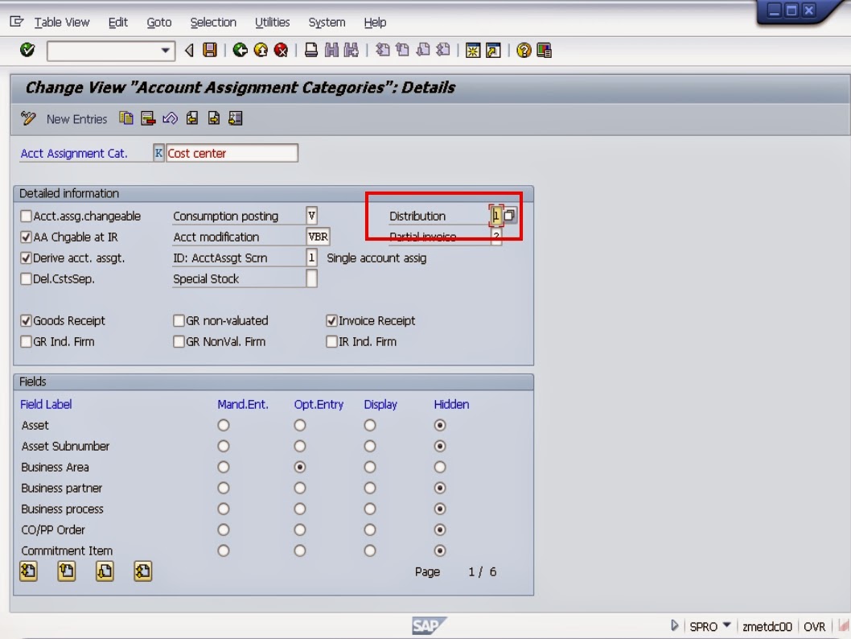Click the yellow Help question mark icon
This screenshot has height=639, width=851.
tap(524, 51)
